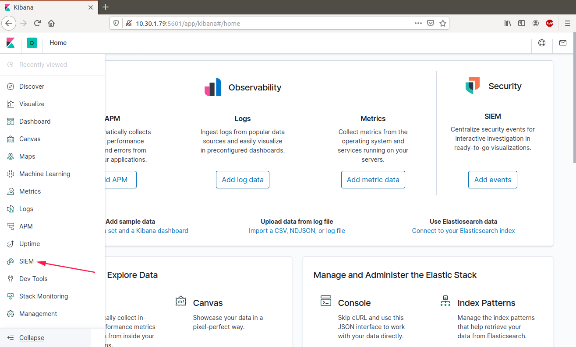Image resolution: width=576 pixels, height=347 pixels.
Task: Open the space selector D avatar
Action: [32, 43]
